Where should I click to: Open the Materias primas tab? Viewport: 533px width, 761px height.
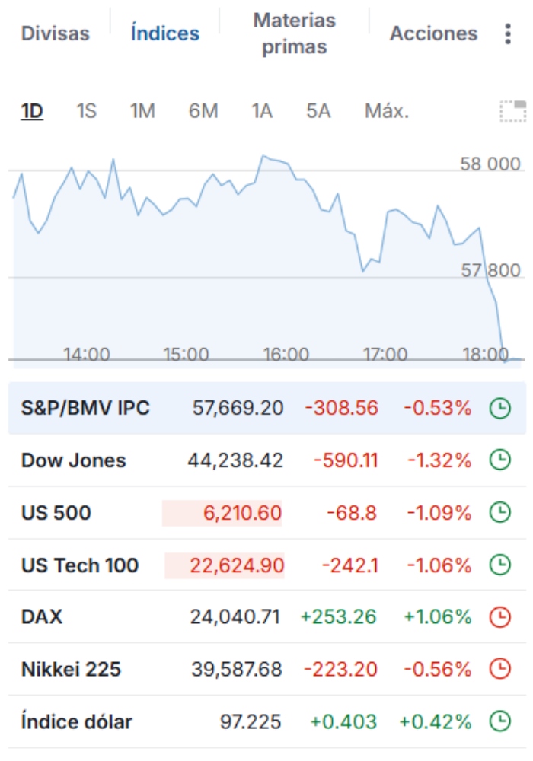pos(294,33)
